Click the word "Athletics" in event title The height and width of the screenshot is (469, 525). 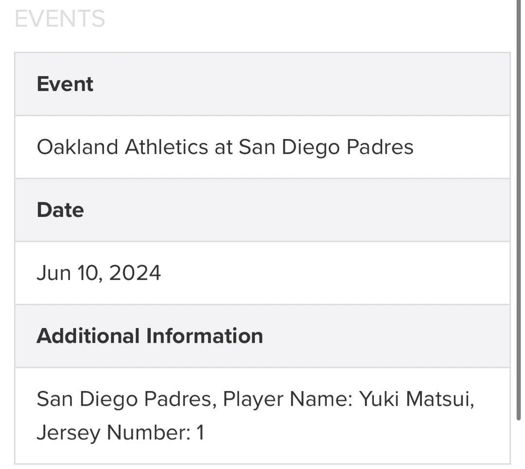point(166,147)
